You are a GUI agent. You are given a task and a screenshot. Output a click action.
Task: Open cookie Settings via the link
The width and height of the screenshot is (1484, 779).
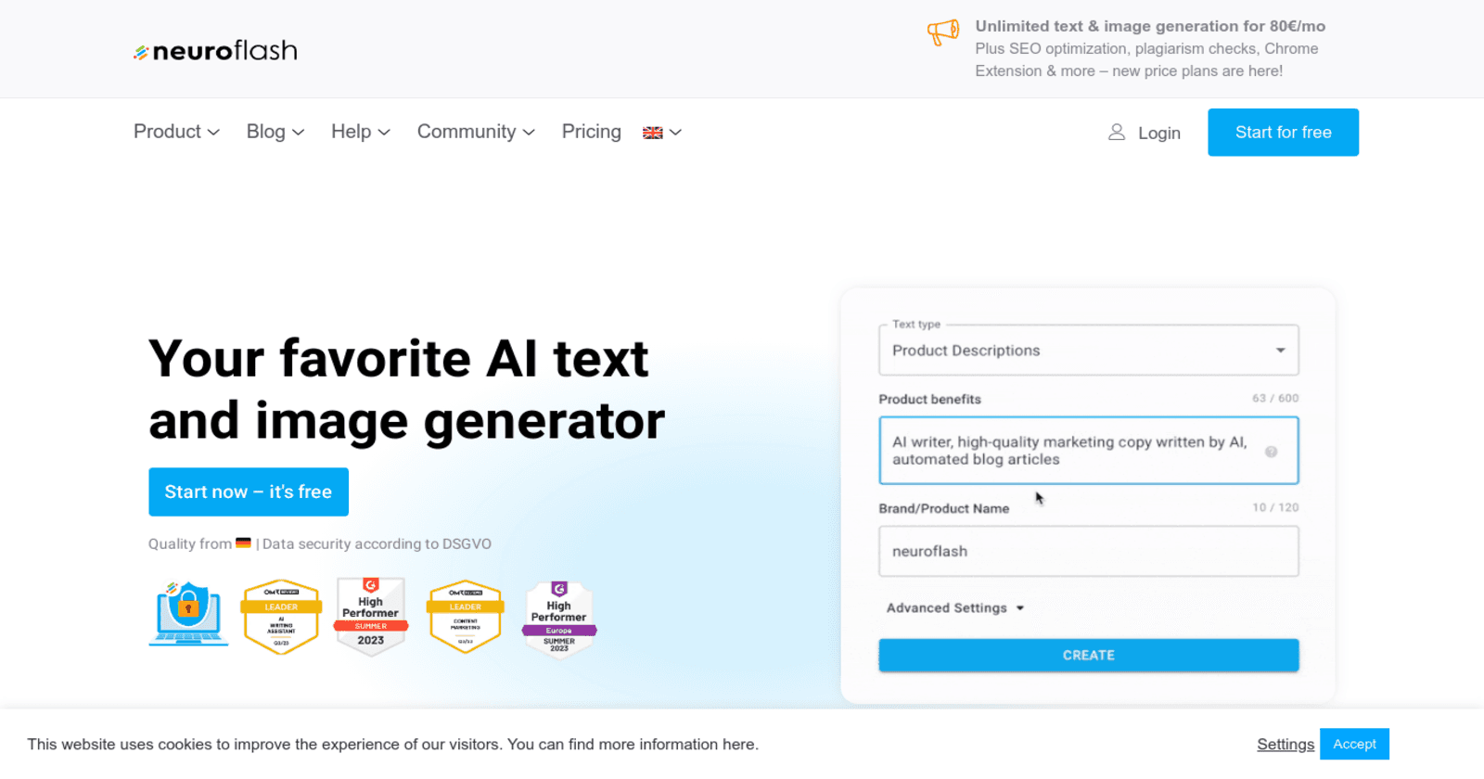(1285, 744)
